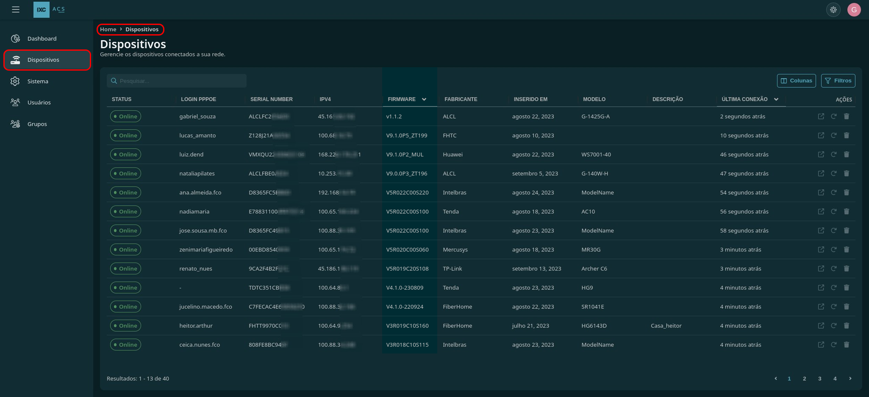Refresh device lucas_amanto
869x397 pixels.
[x=834, y=135]
